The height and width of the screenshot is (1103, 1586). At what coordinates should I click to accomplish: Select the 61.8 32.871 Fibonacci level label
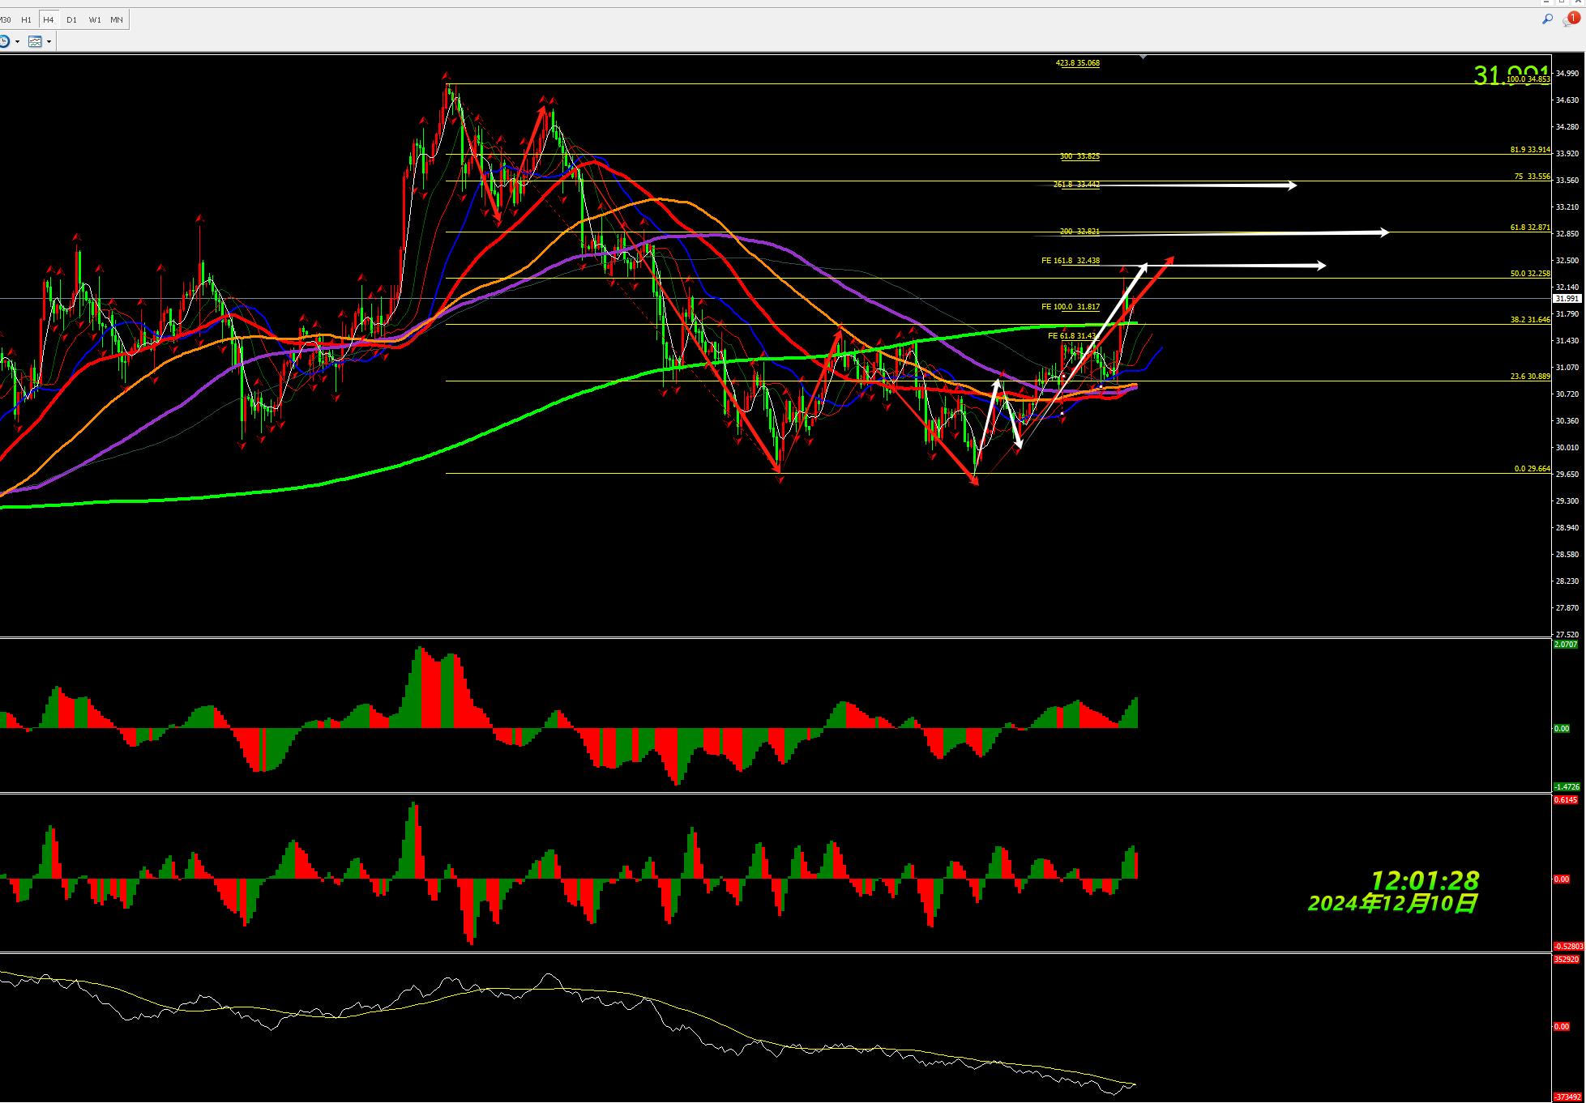tap(1529, 228)
